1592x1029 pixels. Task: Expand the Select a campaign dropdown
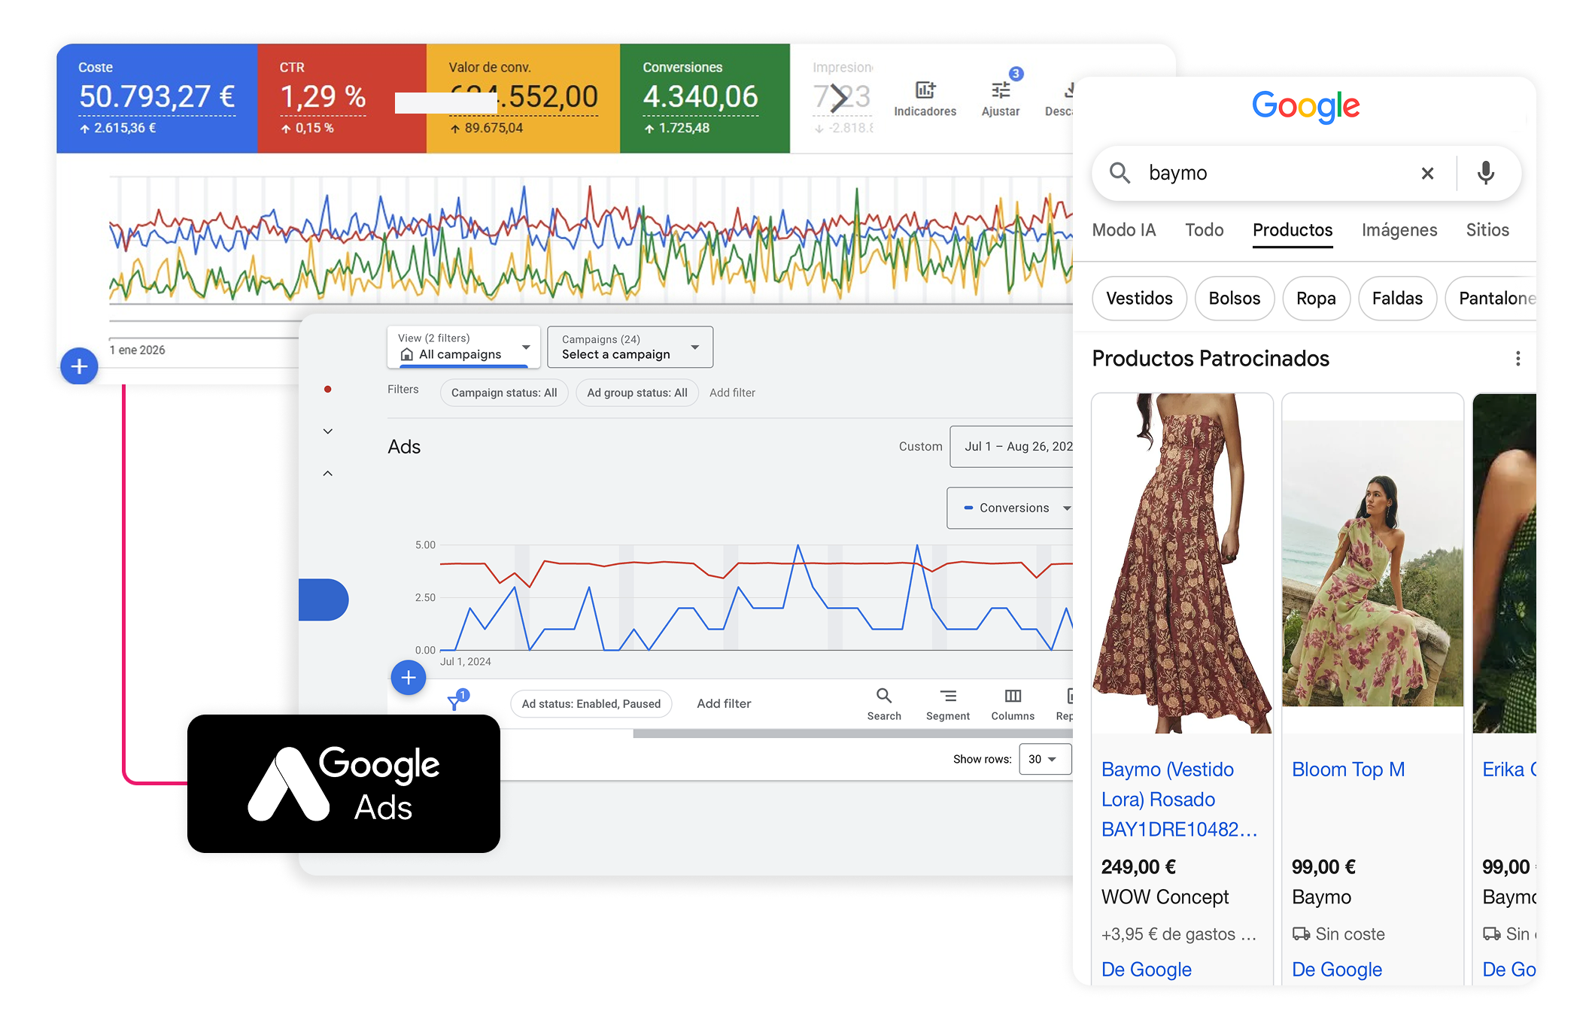click(x=630, y=347)
